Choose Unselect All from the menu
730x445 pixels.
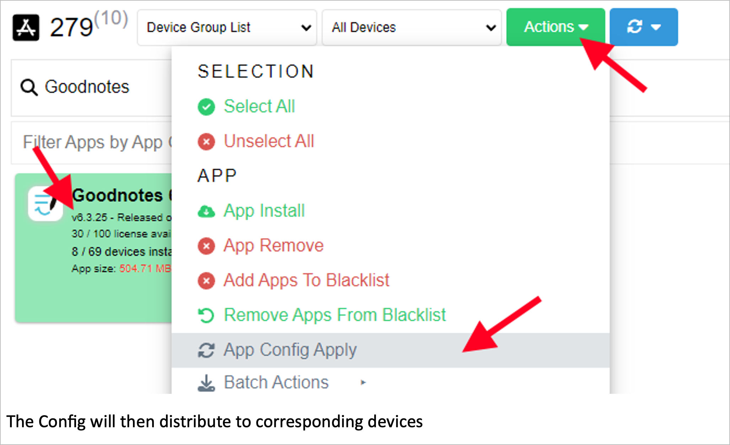point(269,141)
